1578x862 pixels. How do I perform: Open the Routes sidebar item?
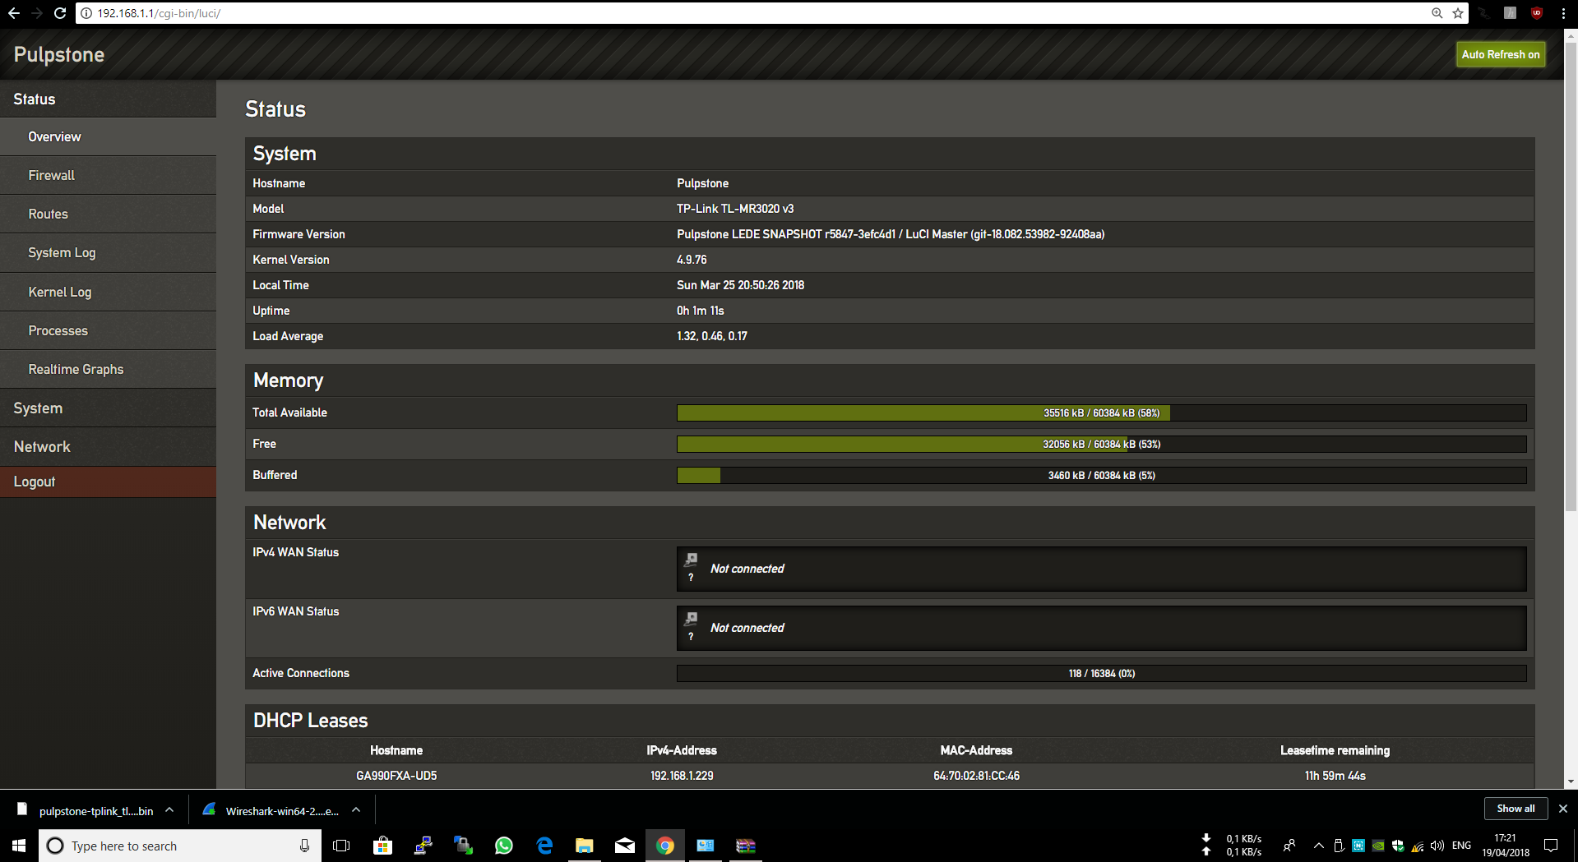(108, 214)
